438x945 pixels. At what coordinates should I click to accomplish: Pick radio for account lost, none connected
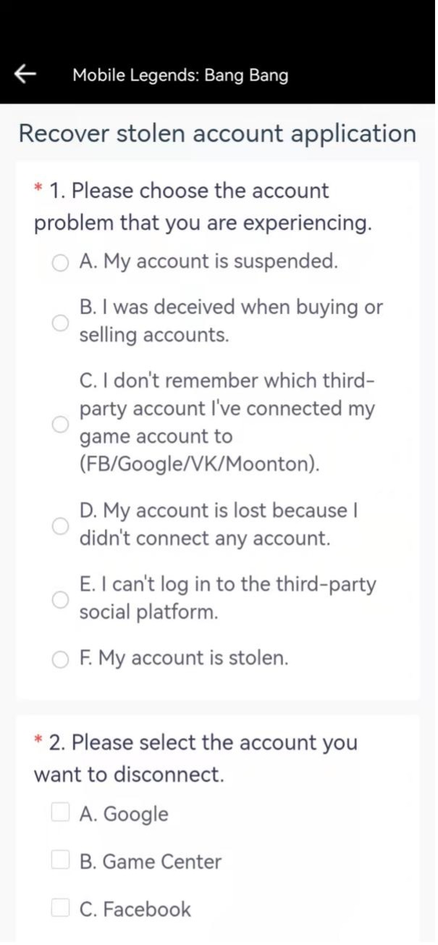click(60, 525)
